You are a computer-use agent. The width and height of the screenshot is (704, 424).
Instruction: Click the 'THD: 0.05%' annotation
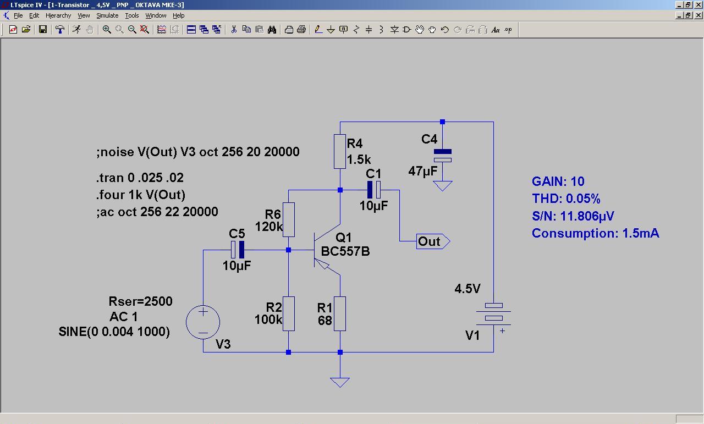coord(566,199)
